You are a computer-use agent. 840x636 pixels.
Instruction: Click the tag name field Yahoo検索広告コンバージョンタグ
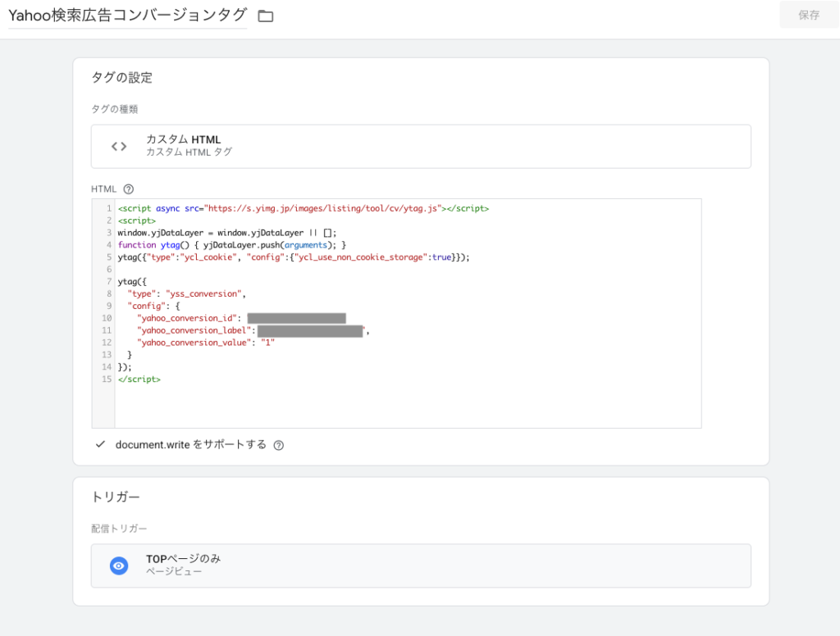pos(127,16)
